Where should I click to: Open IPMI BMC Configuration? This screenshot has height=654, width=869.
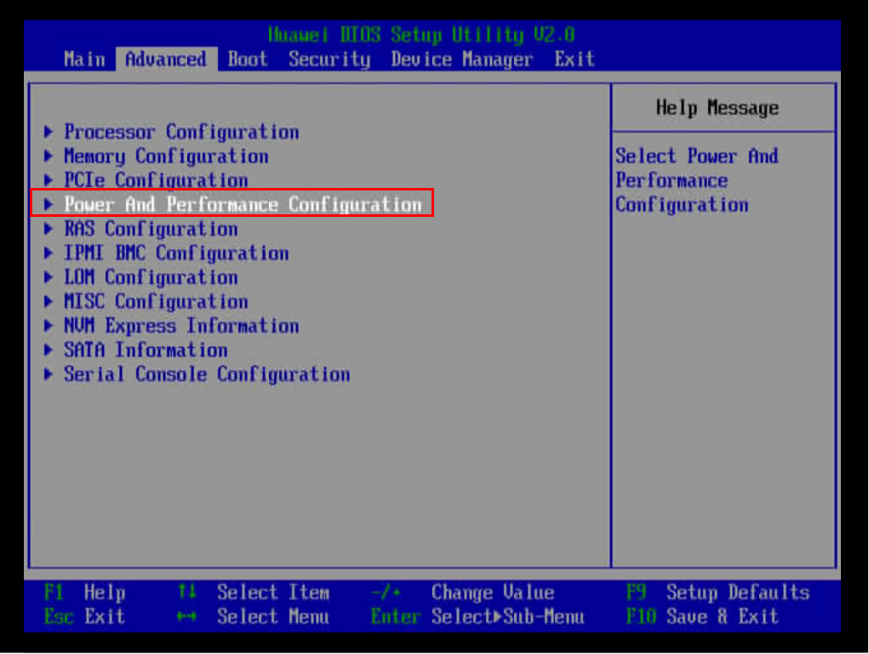[x=176, y=253]
